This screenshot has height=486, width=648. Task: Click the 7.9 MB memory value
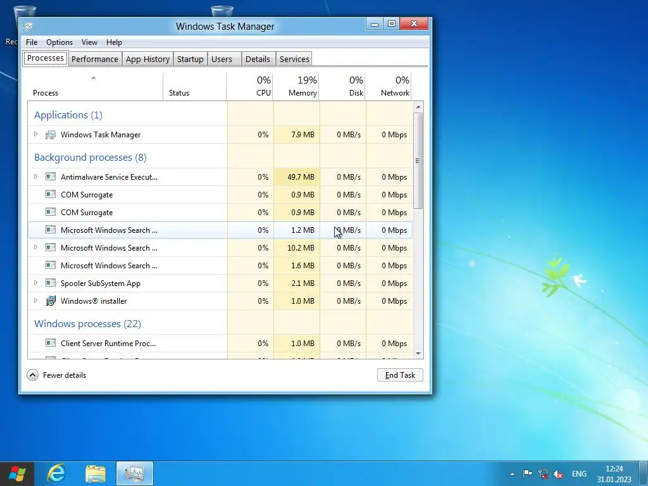coord(302,135)
